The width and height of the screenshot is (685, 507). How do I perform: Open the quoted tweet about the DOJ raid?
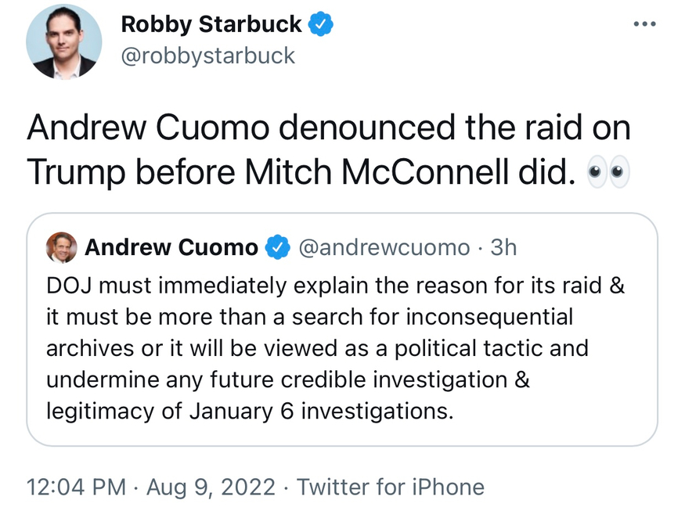(x=342, y=344)
